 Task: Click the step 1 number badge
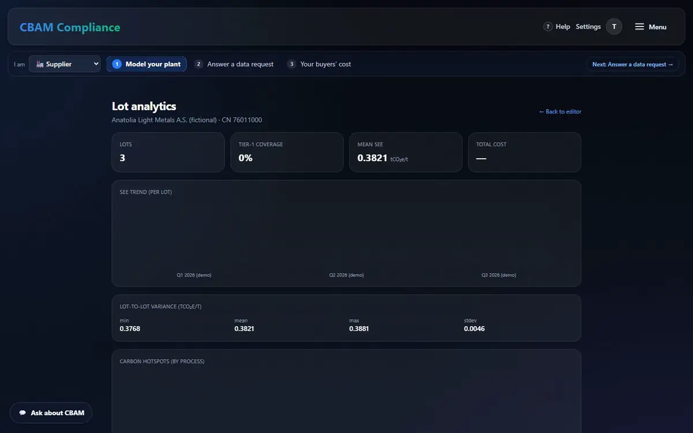117,64
